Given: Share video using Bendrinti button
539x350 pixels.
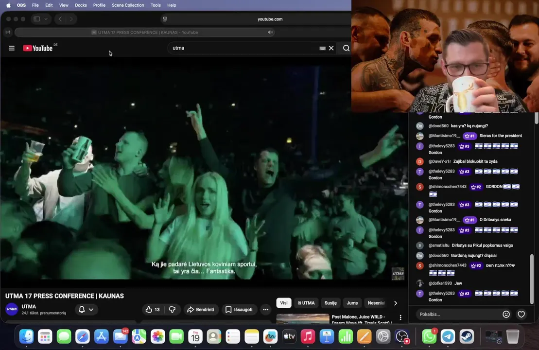Looking at the screenshot, I should (x=200, y=310).
